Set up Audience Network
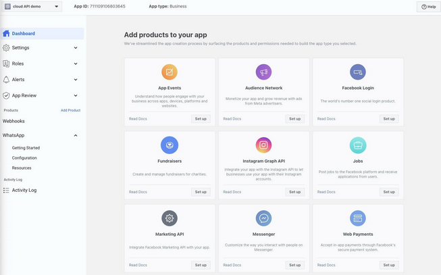Viewport: 441px width, 275px height. [x=294, y=119]
